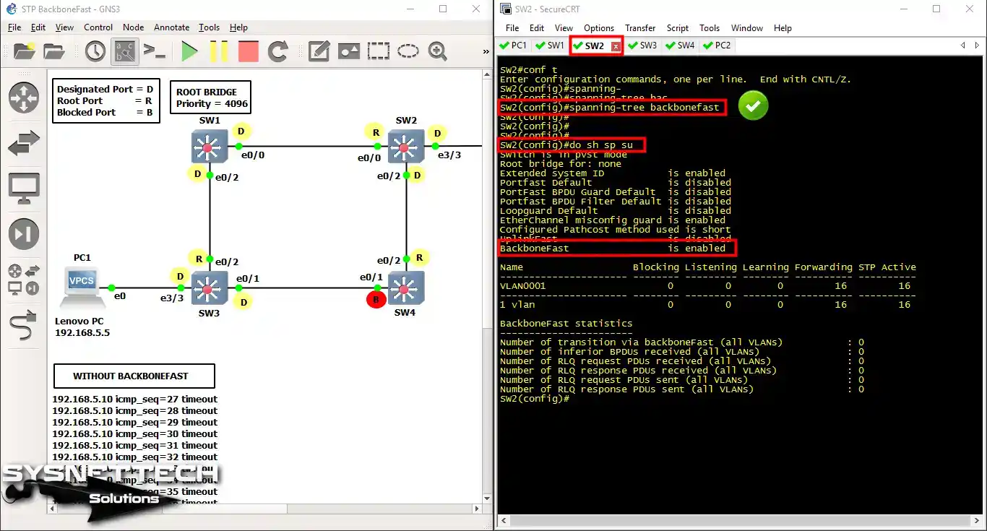This screenshot has width=987, height=531.
Task: Reload all nodes icon
Action: click(x=277, y=51)
